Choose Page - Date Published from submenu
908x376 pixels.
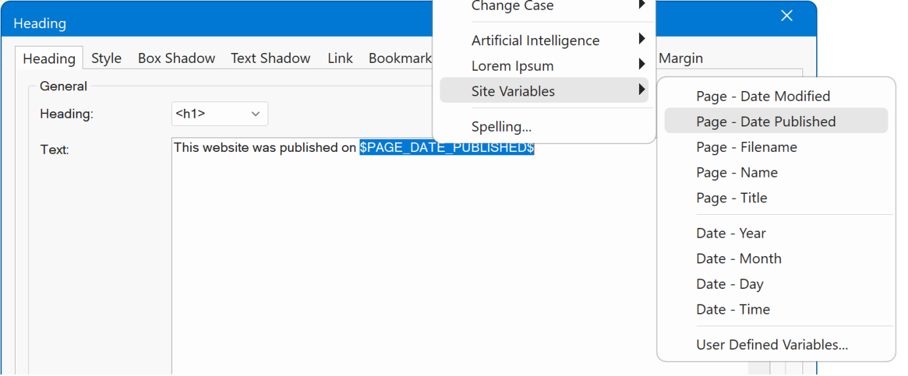[x=766, y=122]
